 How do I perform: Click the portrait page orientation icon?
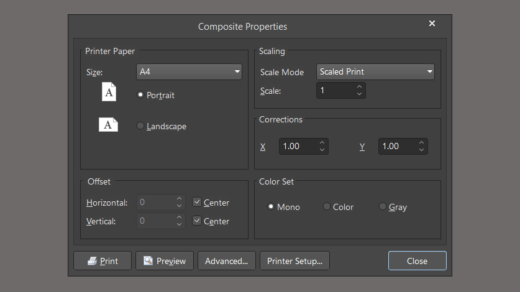coord(109,92)
